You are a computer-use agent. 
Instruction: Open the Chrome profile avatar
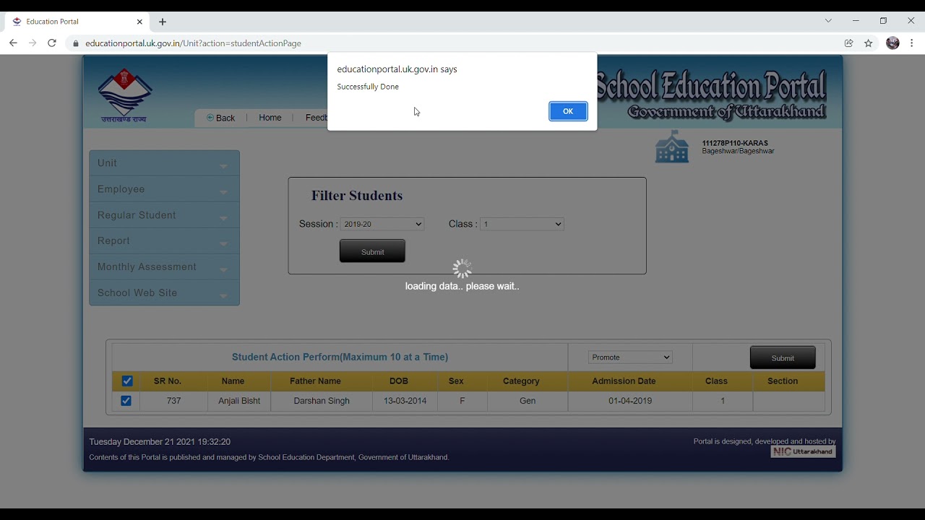click(892, 43)
